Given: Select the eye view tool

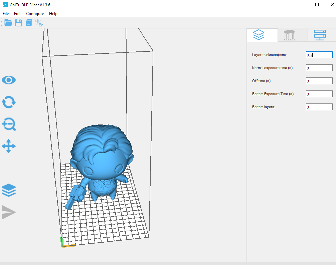Looking at the screenshot, I should tap(9, 80).
